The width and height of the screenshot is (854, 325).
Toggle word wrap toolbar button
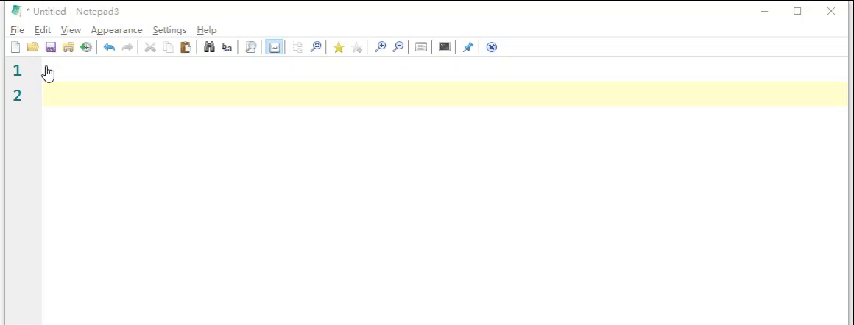tap(274, 47)
